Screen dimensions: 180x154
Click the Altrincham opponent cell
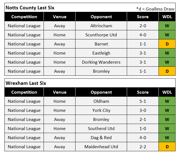[101, 26]
